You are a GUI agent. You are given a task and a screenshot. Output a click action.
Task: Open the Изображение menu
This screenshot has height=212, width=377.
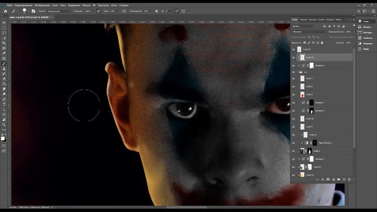pyautogui.click(x=42, y=5)
